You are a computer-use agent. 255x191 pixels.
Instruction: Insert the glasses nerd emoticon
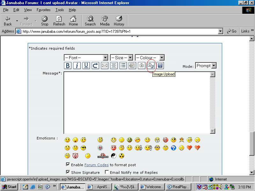click(157, 148)
